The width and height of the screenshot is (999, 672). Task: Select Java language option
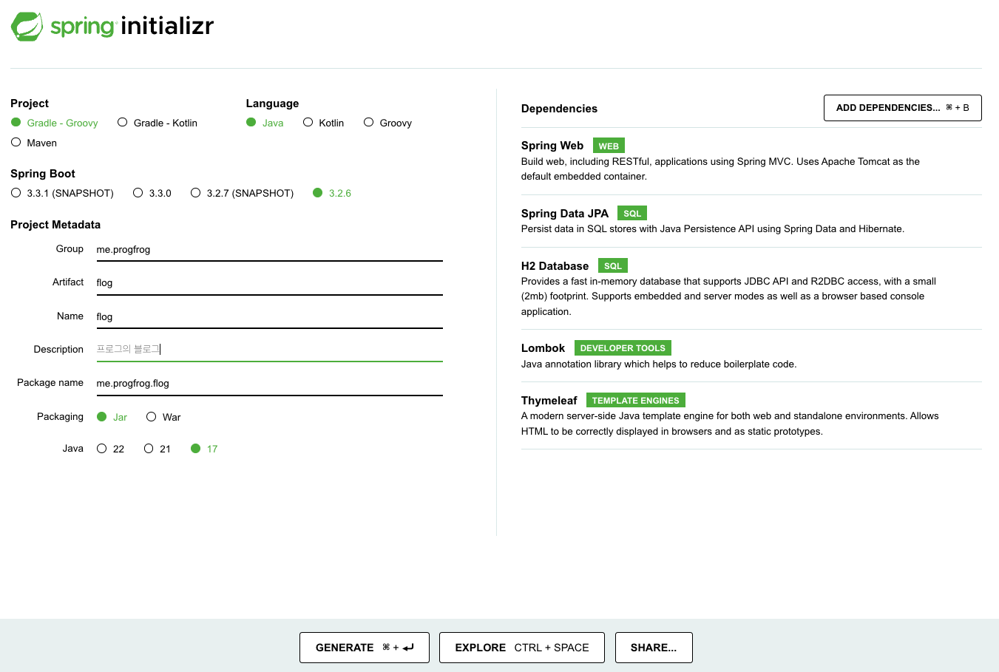pyautogui.click(x=265, y=123)
